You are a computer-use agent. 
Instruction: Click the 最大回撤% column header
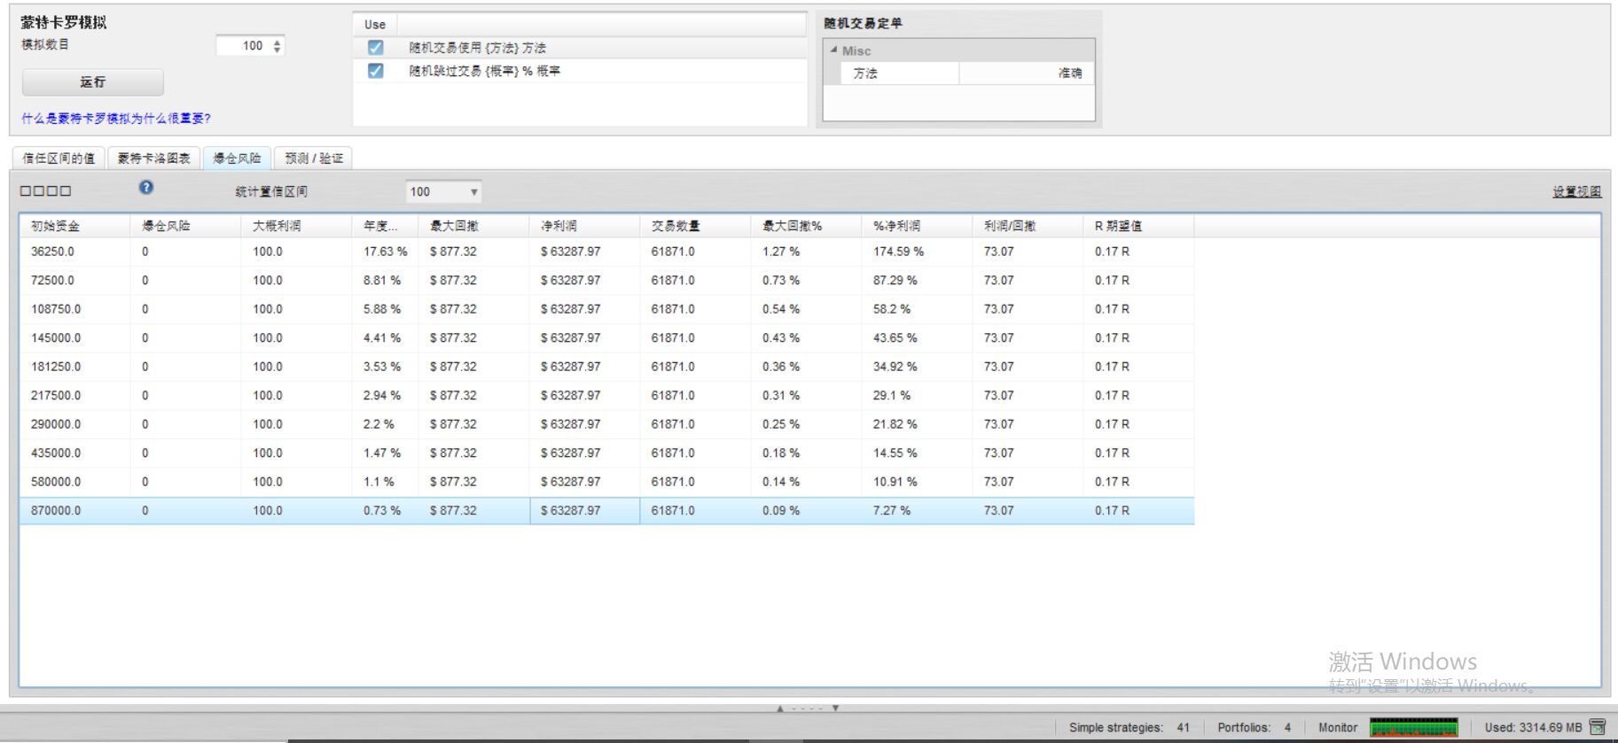(806, 226)
